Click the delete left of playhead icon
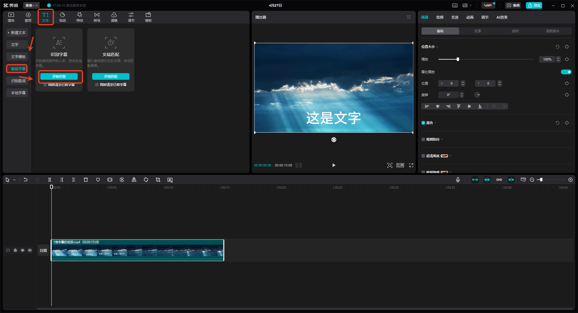 [x=62, y=180]
